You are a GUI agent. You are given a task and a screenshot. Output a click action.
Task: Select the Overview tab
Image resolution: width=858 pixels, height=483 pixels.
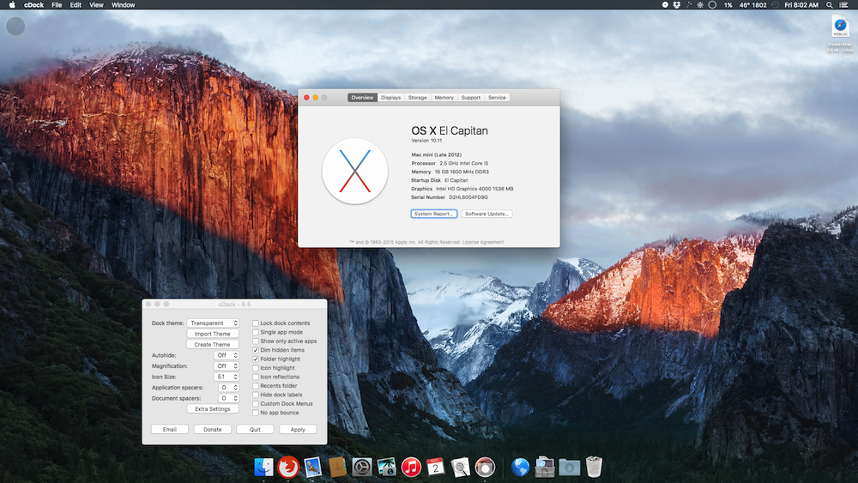click(x=362, y=97)
